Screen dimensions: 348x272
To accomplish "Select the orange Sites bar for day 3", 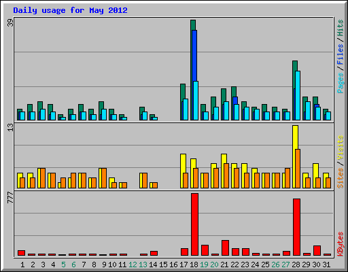I will point(43,178).
